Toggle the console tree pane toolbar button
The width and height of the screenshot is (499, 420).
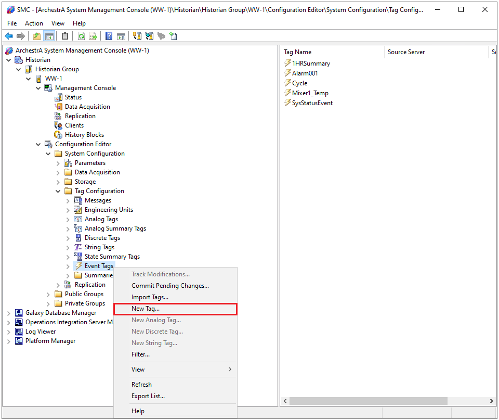pyautogui.click(x=49, y=36)
